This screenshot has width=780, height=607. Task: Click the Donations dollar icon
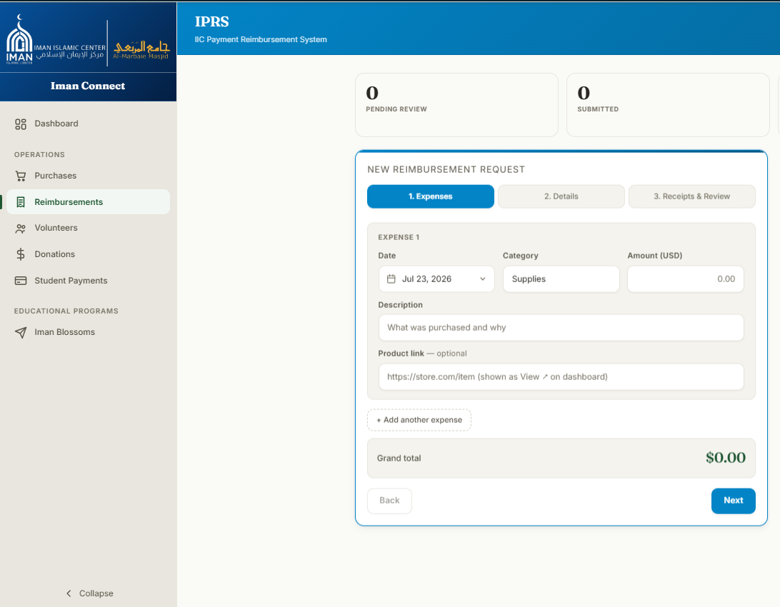coord(21,254)
